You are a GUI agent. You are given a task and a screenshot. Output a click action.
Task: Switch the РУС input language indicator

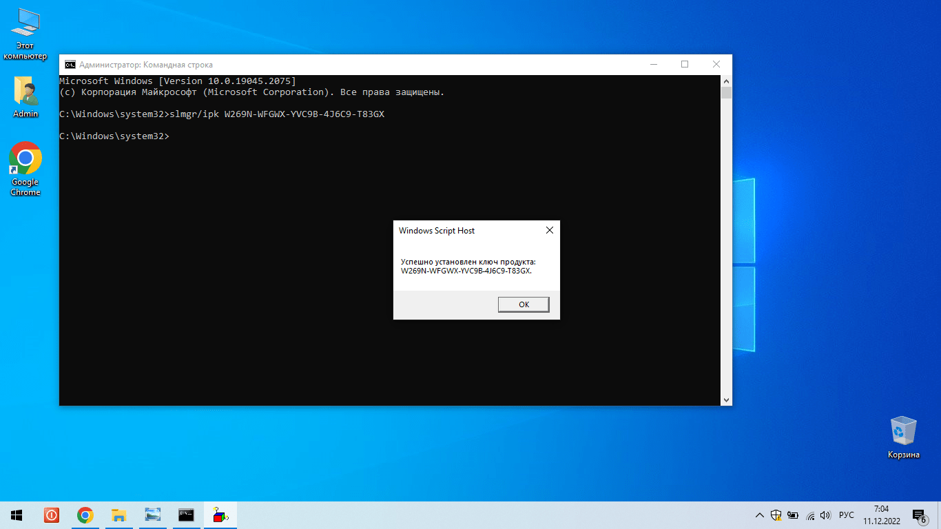point(847,515)
